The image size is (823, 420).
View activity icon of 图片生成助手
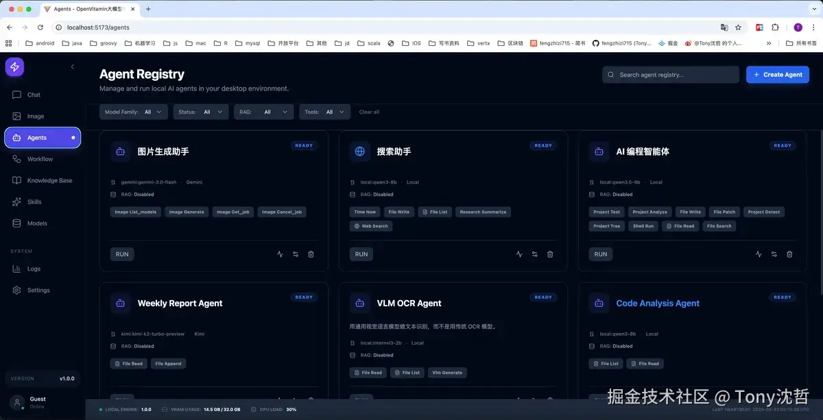point(280,254)
